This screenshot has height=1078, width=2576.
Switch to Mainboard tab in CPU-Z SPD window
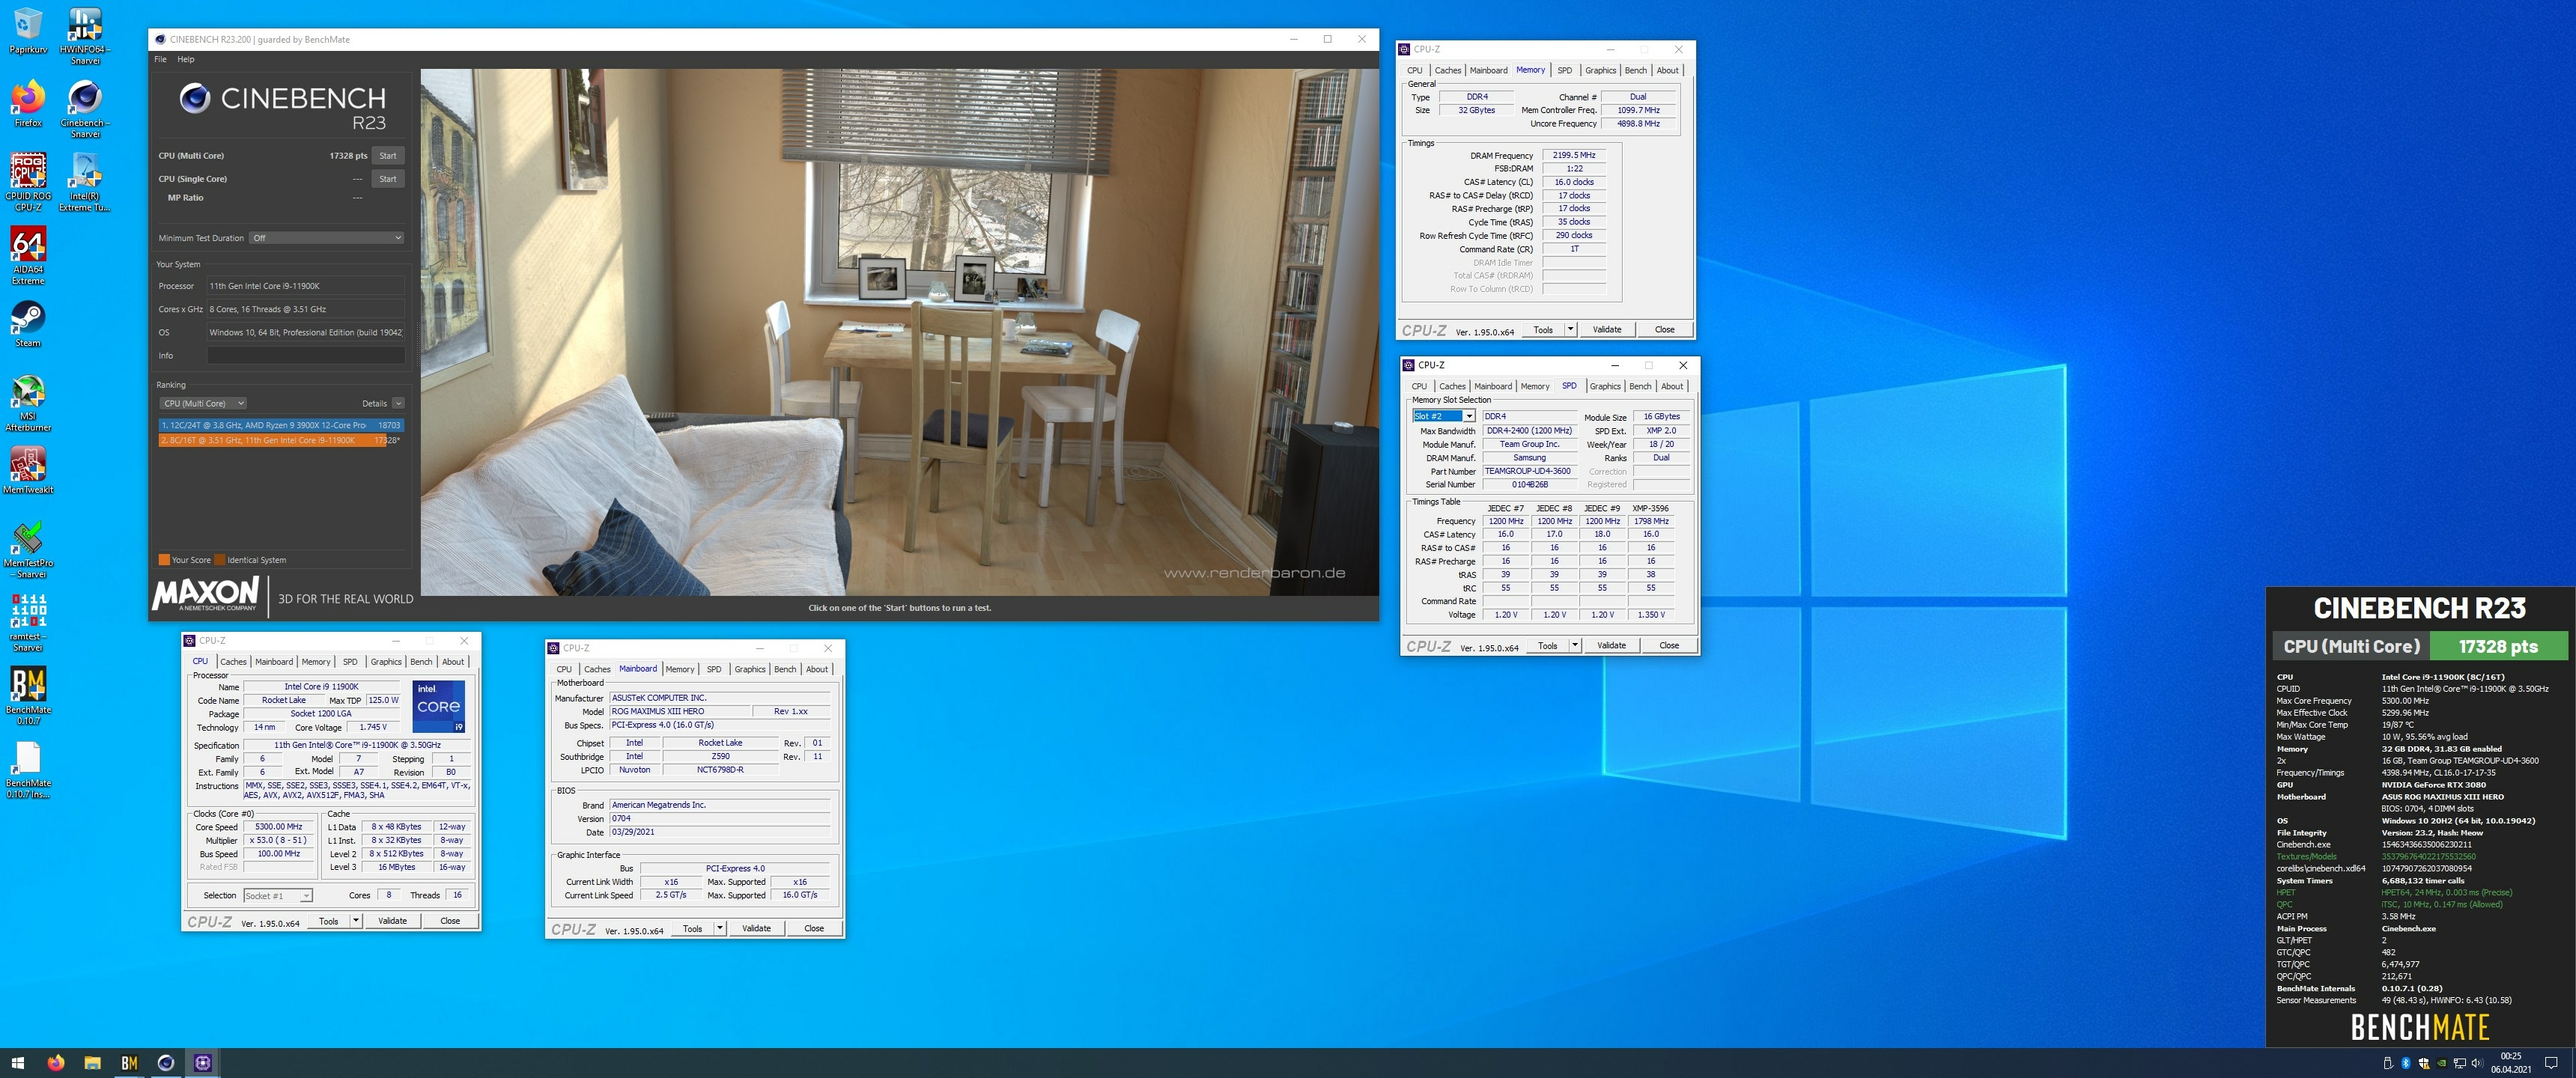pyautogui.click(x=1492, y=386)
